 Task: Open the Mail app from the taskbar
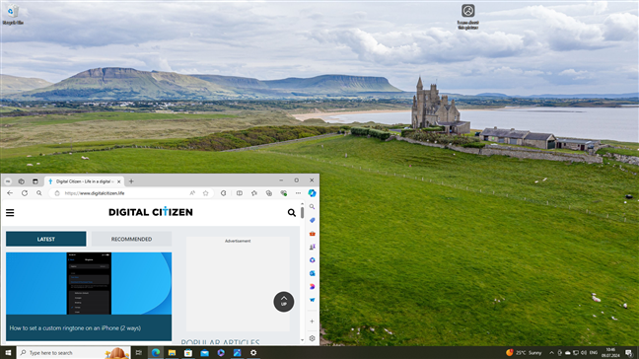click(204, 353)
